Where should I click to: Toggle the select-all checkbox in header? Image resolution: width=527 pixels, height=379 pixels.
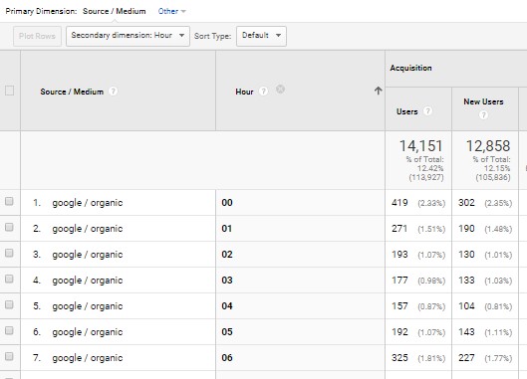click(x=9, y=91)
